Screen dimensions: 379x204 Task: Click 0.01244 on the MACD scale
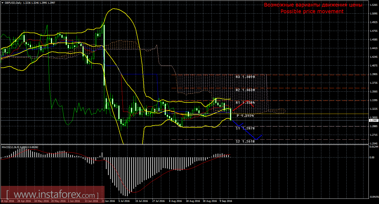click(x=374, y=147)
